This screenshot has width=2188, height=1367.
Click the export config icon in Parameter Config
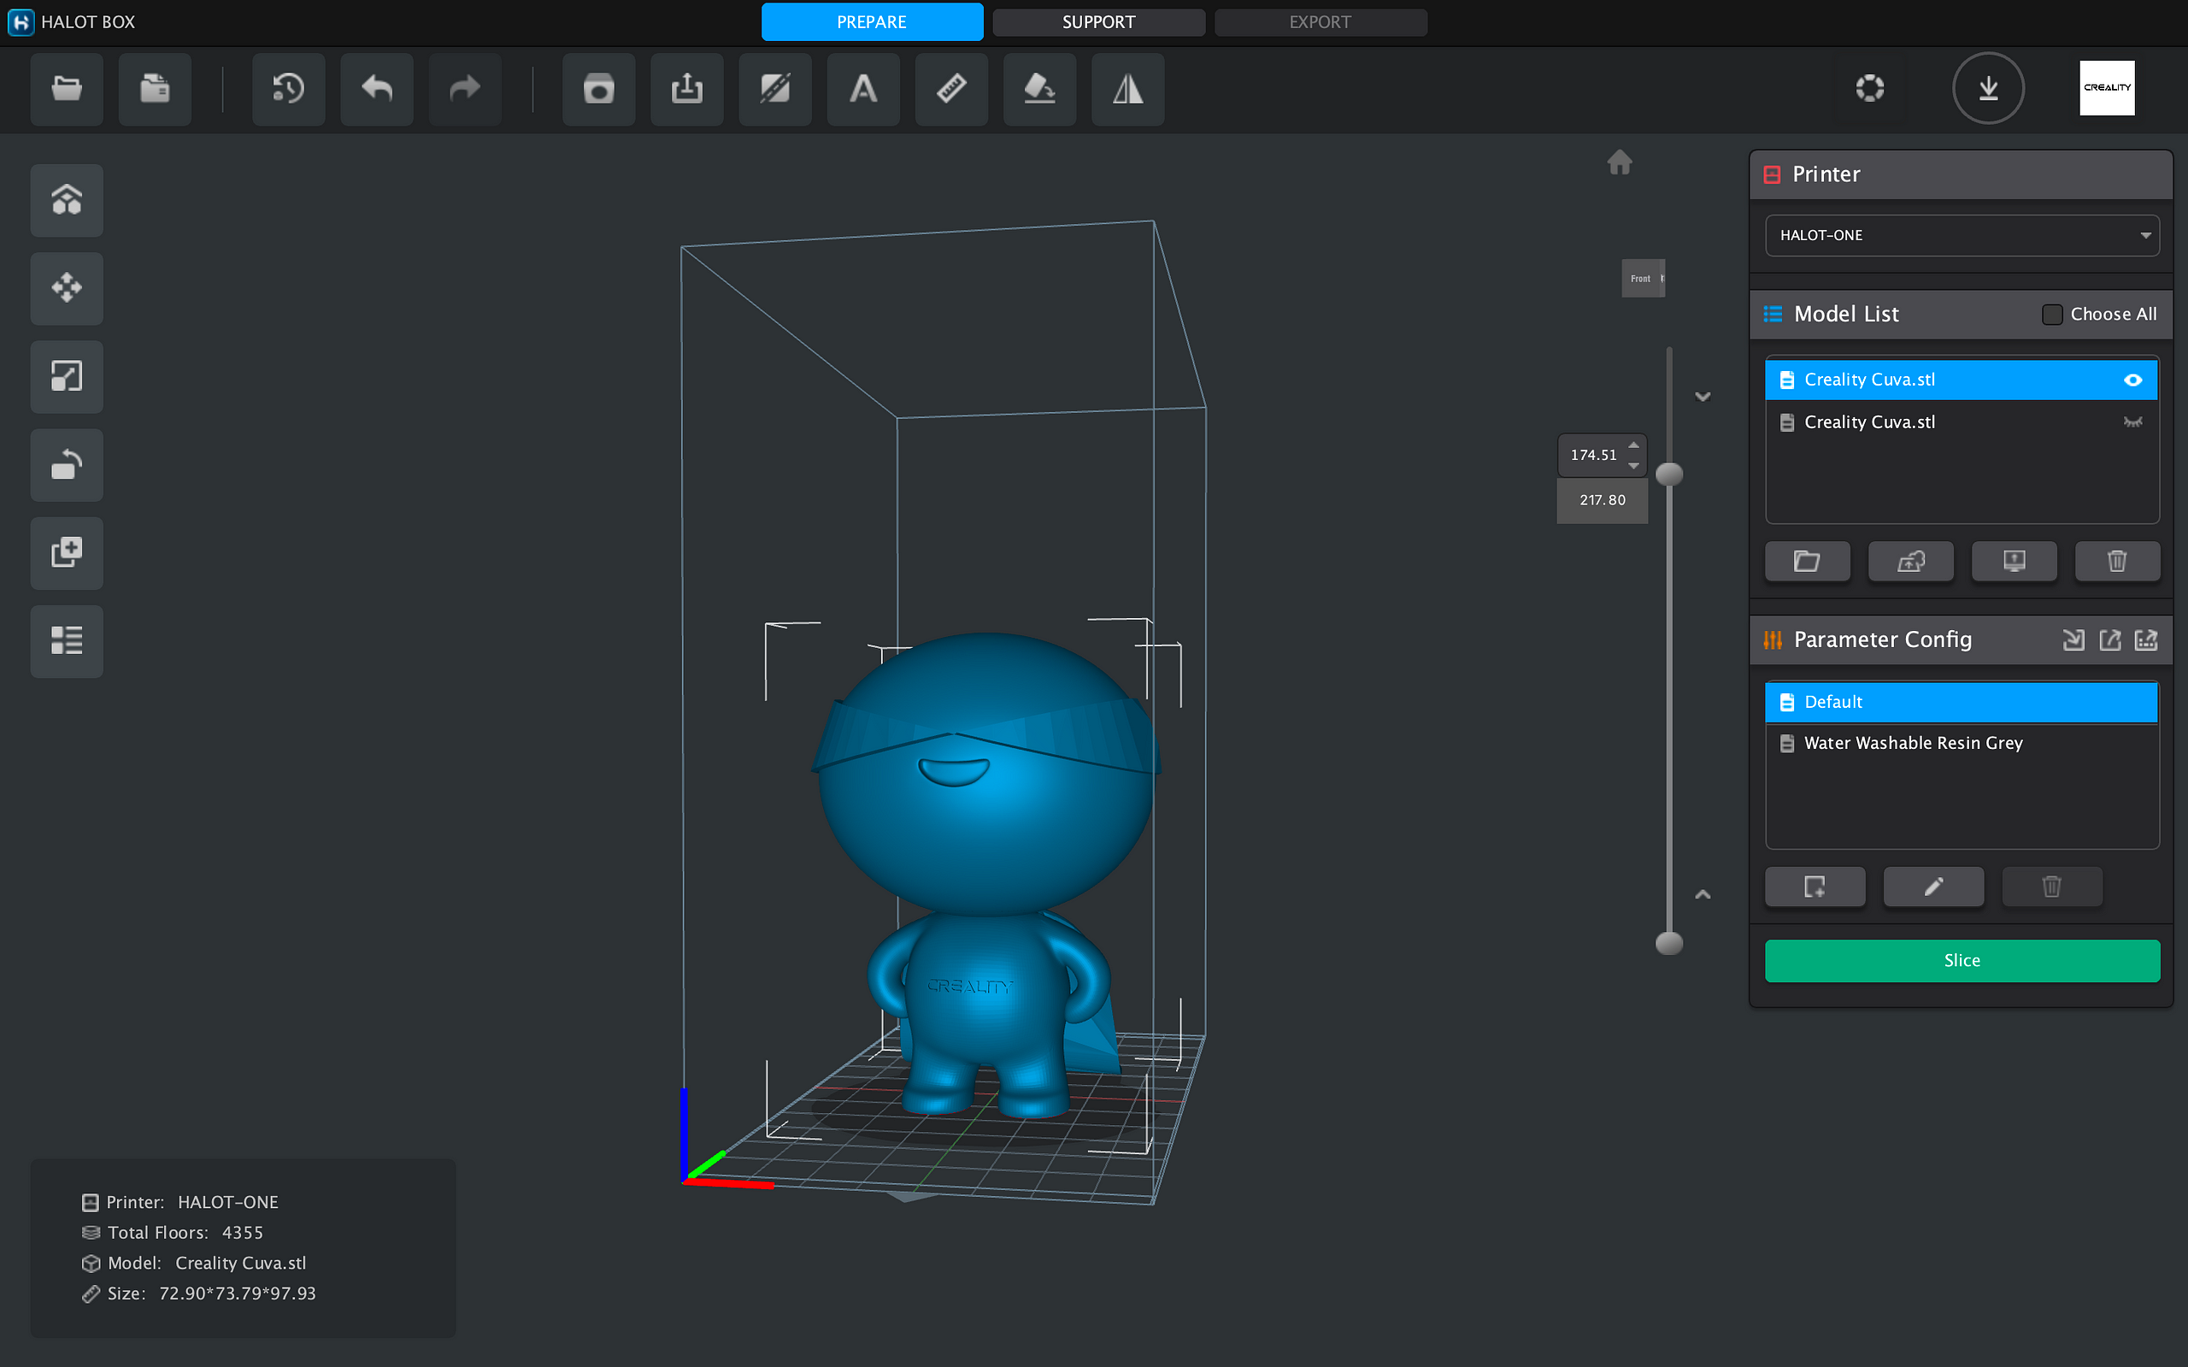click(x=2109, y=640)
